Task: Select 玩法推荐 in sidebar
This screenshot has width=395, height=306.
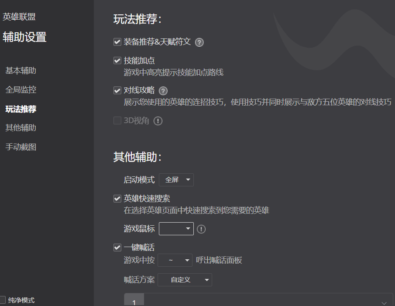Action: [21, 109]
